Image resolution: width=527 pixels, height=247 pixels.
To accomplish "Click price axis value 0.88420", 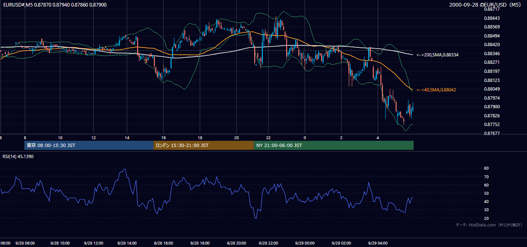I will [x=492, y=45].
